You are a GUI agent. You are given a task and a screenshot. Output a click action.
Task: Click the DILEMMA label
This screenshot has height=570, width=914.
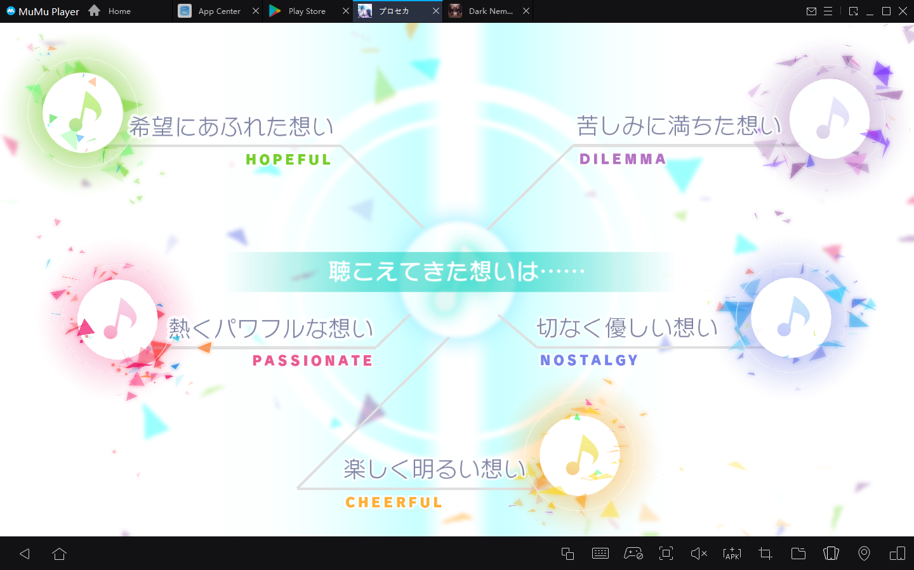click(x=623, y=159)
